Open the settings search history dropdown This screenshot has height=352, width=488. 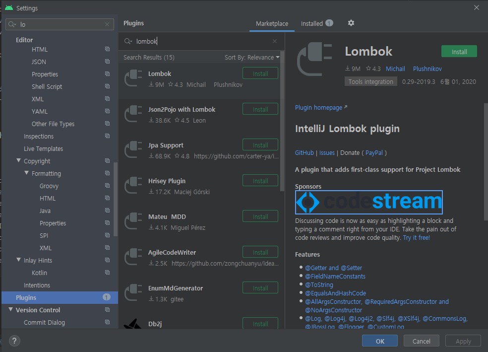[x=12, y=24]
